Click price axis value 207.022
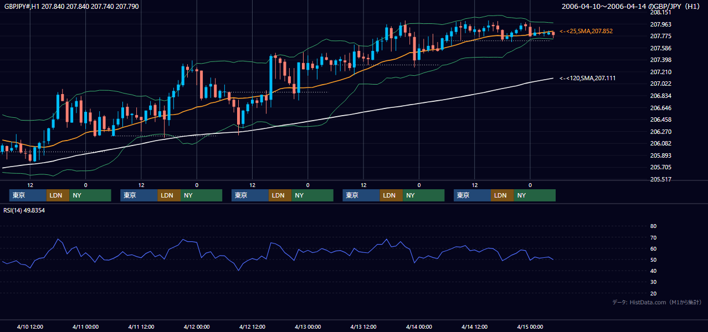 click(660, 84)
